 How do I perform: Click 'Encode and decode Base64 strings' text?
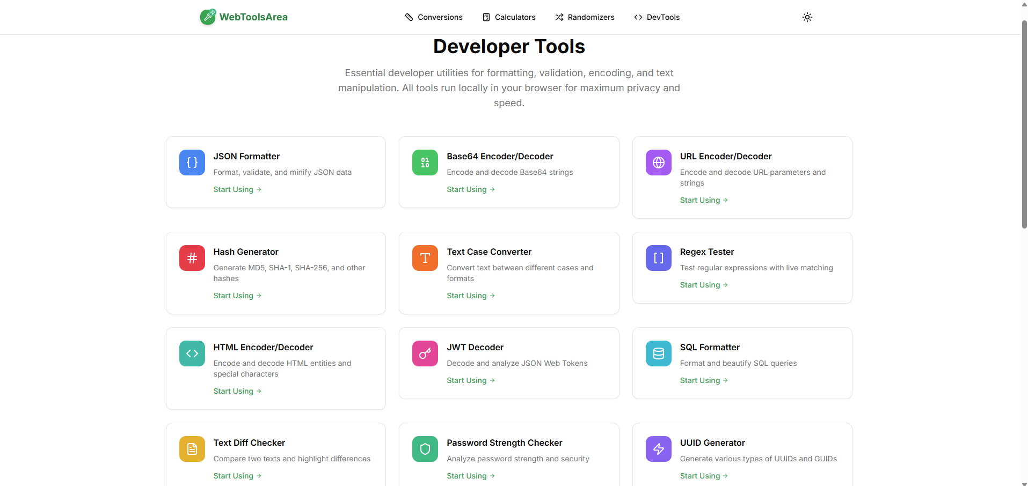point(510,172)
